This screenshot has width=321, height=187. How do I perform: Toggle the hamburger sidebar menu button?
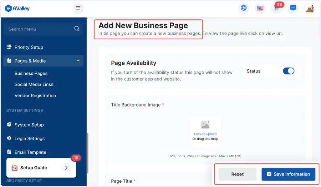tap(78, 8)
